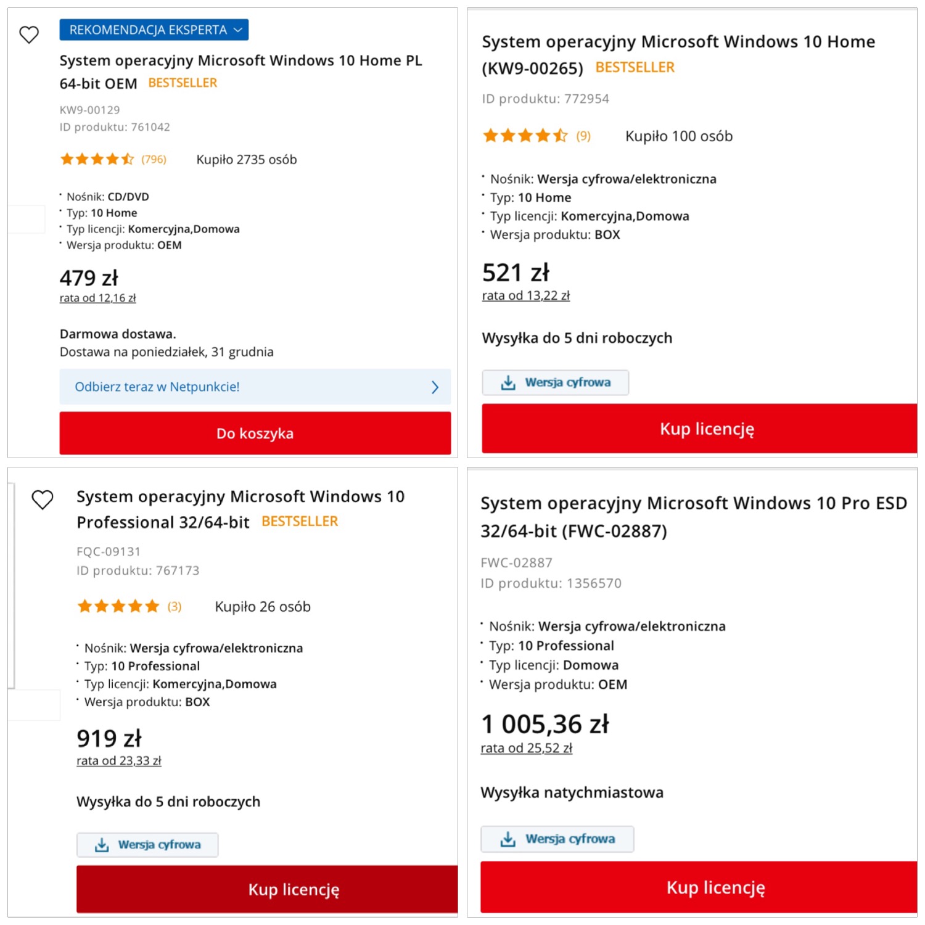
Task: Click download icon on 521 zł product
Action: coord(508,383)
